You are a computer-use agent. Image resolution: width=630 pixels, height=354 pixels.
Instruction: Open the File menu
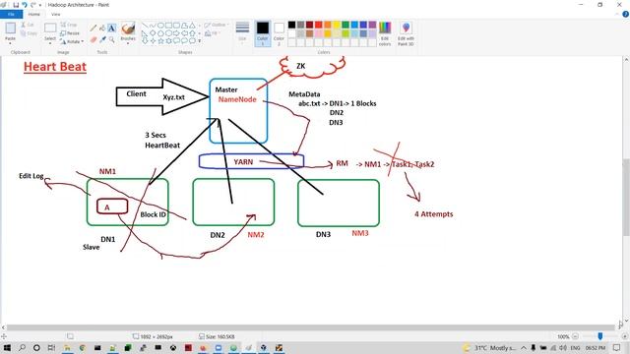(x=11, y=14)
